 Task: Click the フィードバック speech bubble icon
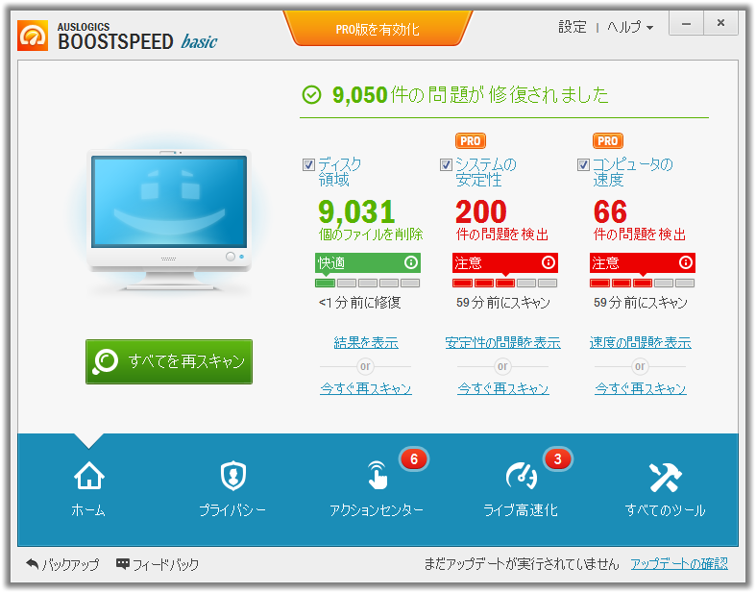(x=122, y=563)
